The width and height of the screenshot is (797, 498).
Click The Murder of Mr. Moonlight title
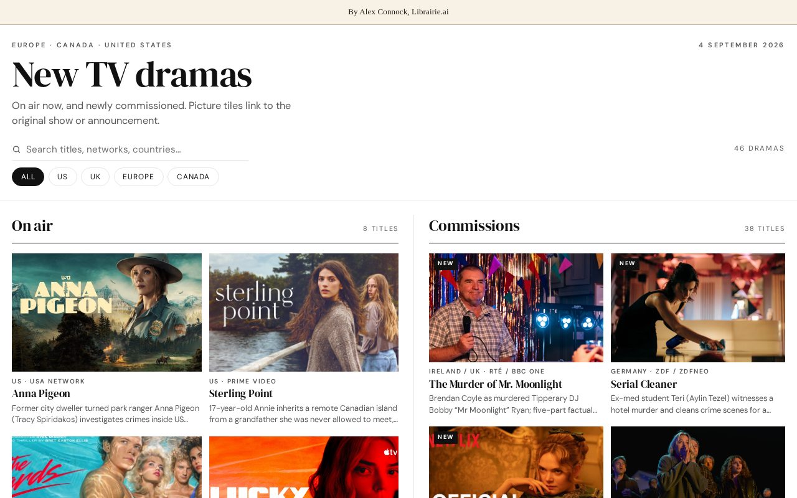pyautogui.click(x=496, y=384)
